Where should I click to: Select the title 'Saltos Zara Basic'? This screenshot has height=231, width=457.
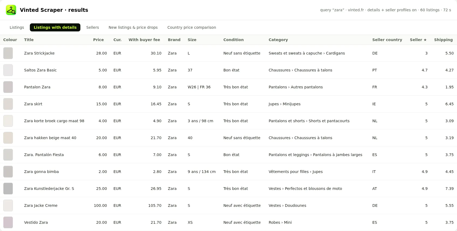coord(40,70)
